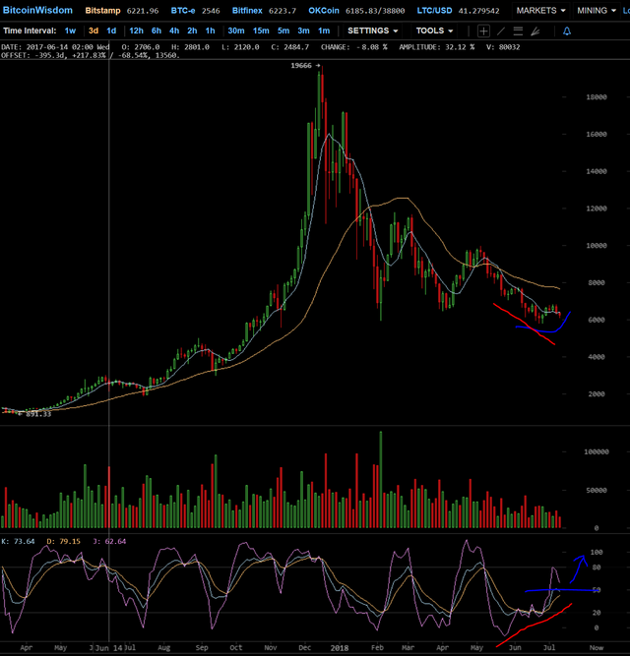Click the DATE 2017-06-14 readout

click(55, 47)
